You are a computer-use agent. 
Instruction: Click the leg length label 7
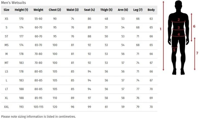tap(197, 53)
